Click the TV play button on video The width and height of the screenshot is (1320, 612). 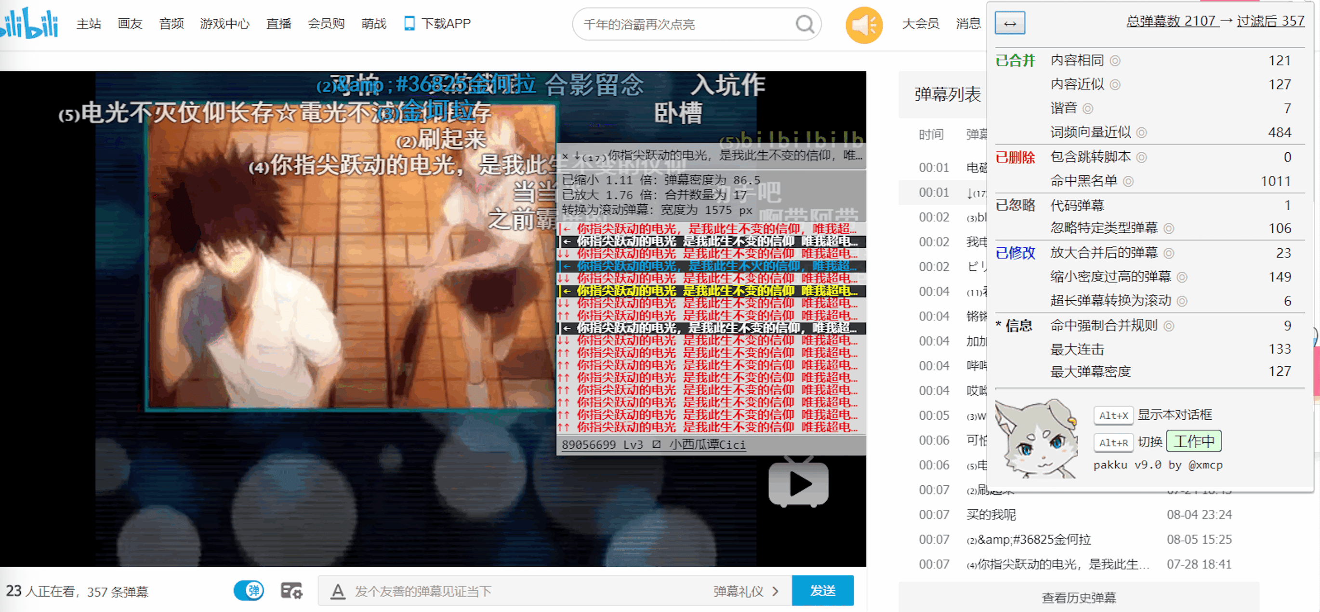[798, 483]
